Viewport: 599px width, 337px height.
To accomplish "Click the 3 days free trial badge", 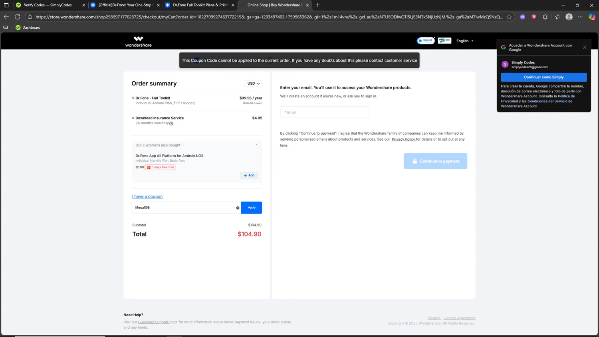I will (x=160, y=167).
